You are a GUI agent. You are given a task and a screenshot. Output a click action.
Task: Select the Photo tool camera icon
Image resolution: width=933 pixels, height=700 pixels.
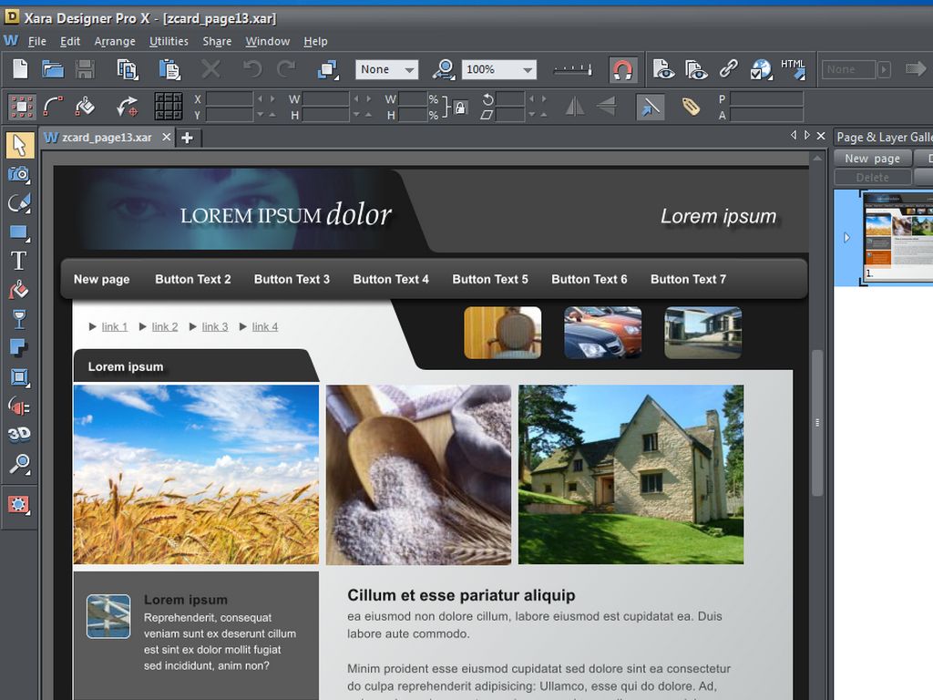[x=18, y=174]
